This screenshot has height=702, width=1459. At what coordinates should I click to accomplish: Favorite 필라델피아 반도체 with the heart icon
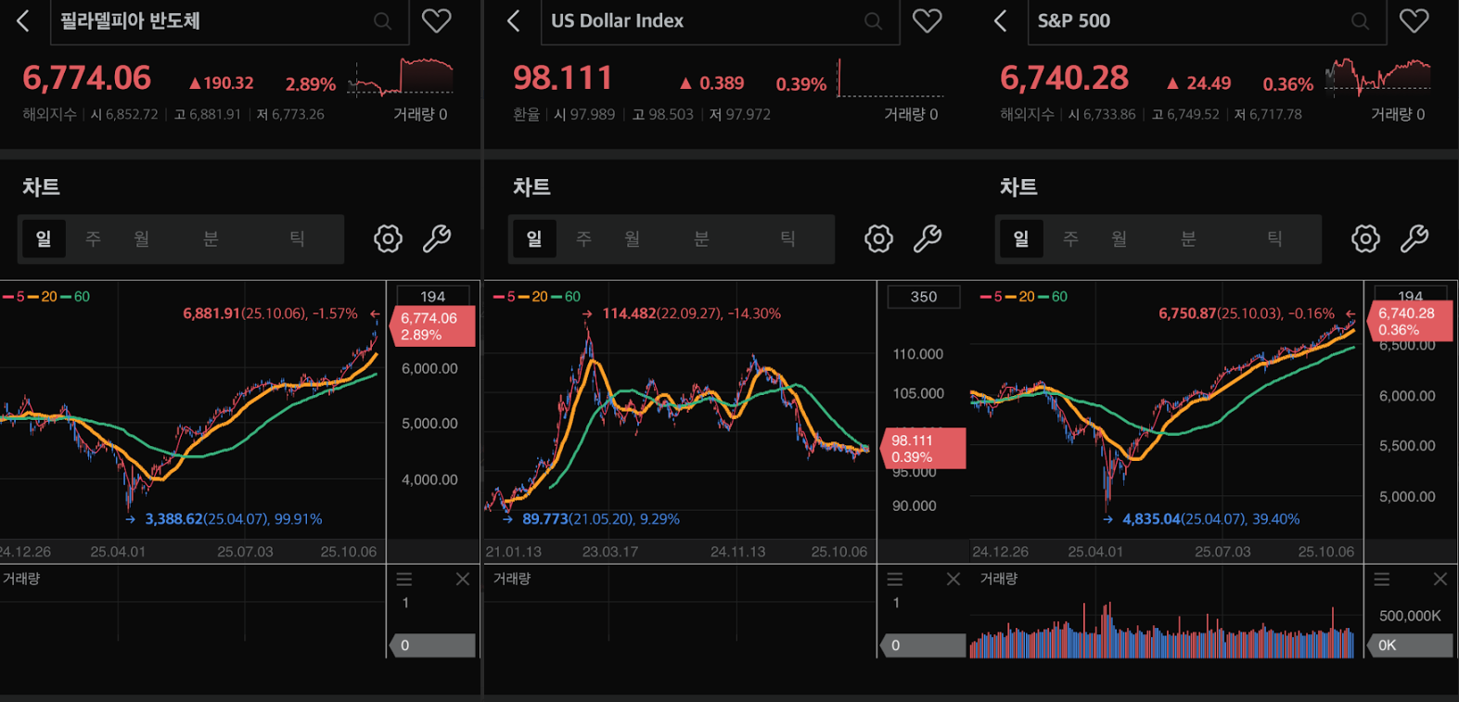[x=437, y=20]
